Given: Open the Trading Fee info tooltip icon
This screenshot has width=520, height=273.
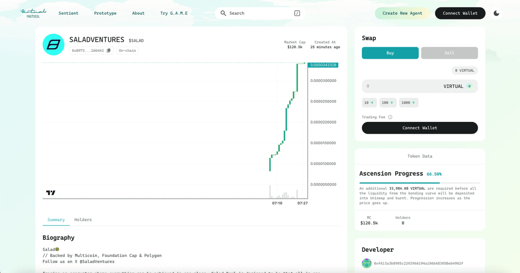Looking at the screenshot, I should pyautogui.click(x=390, y=117).
